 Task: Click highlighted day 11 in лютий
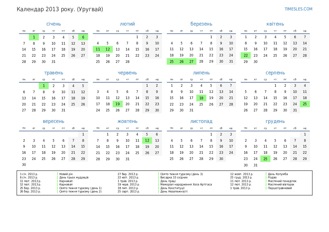tap(98, 49)
